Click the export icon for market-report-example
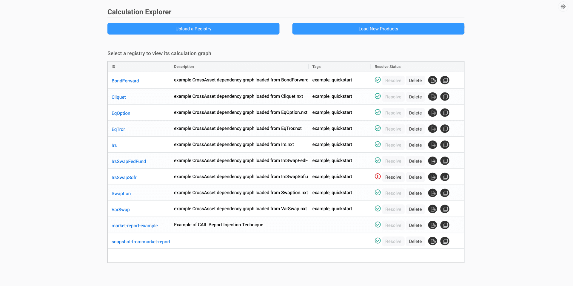This screenshot has height=286, width=573. [x=432, y=225]
